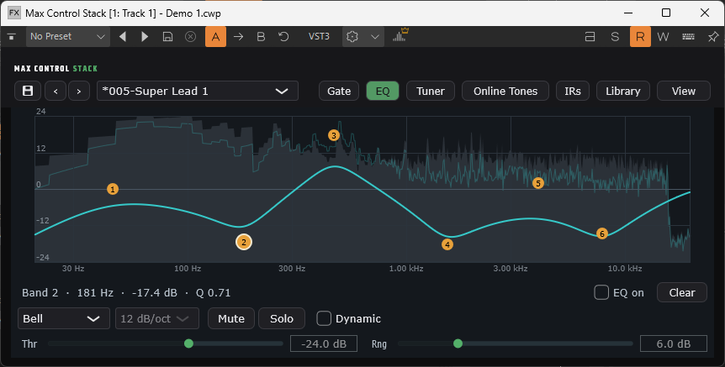Toggle automation Write W button

(663, 36)
